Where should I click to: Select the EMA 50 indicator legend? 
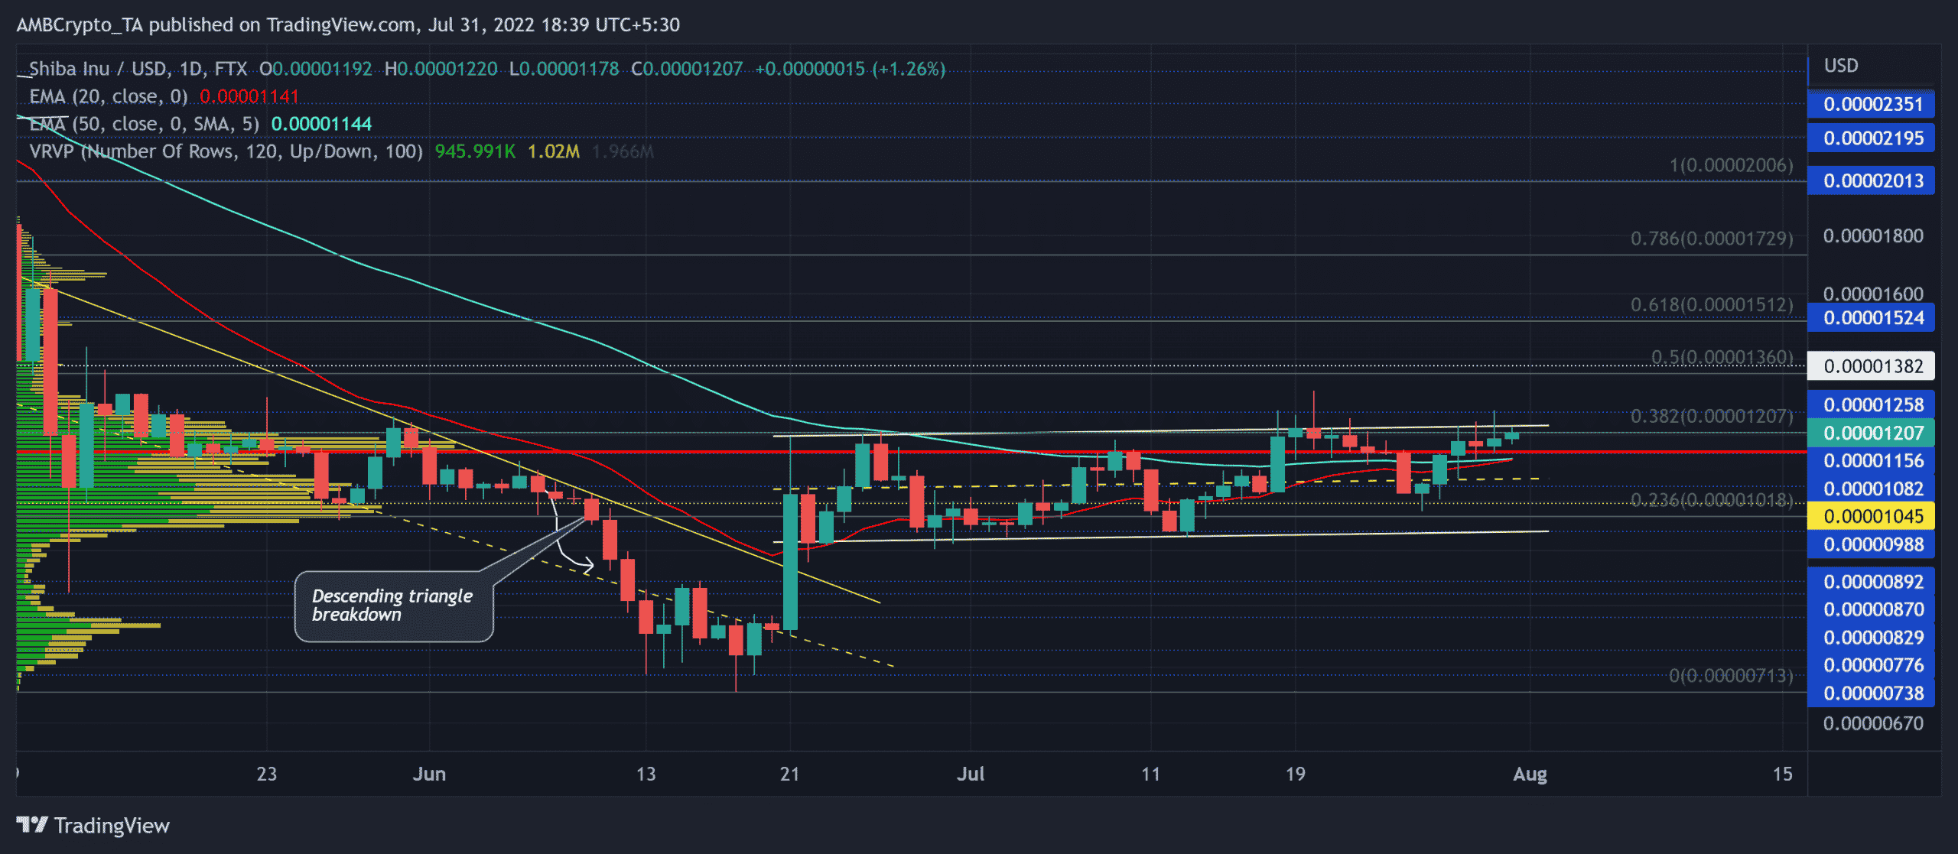coord(144,124)
